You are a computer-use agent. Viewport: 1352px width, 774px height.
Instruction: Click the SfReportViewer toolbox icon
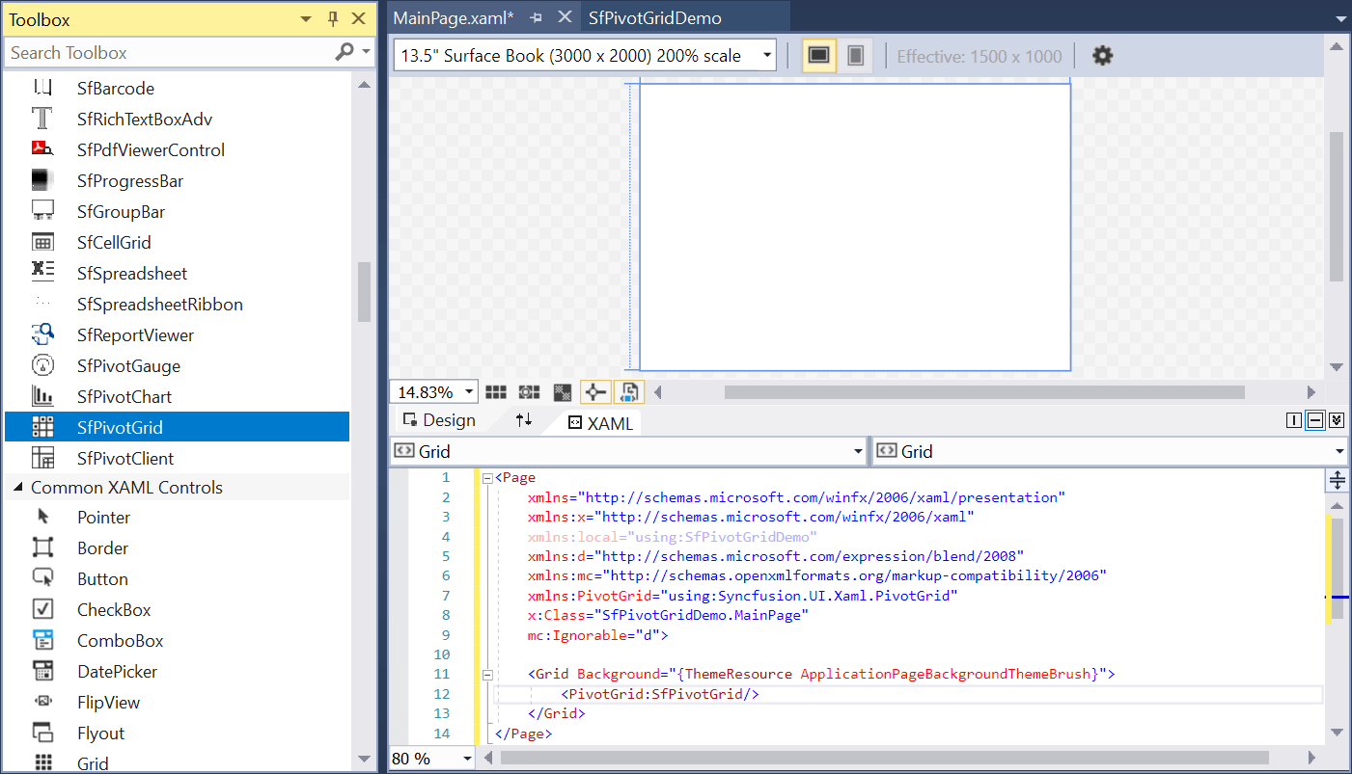coord(42,334)
